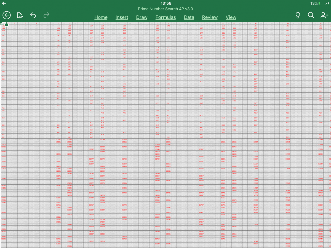Click the Redo arrow icon
331x248 pixels.
[x=46, y=15]
